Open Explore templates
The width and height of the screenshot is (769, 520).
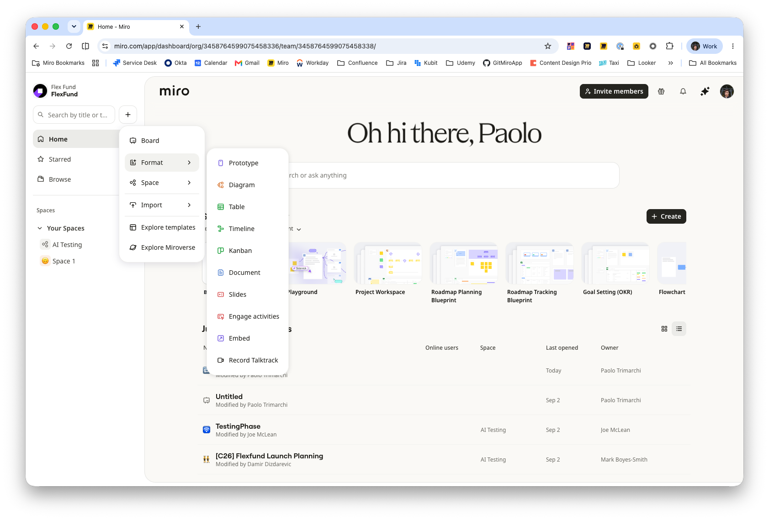pos(162,227)
